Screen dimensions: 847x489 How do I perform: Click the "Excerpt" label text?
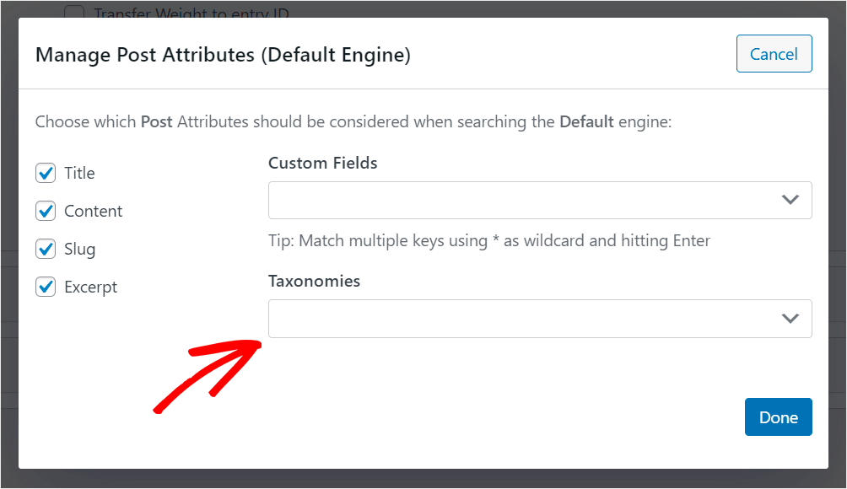tap(90, 287)
